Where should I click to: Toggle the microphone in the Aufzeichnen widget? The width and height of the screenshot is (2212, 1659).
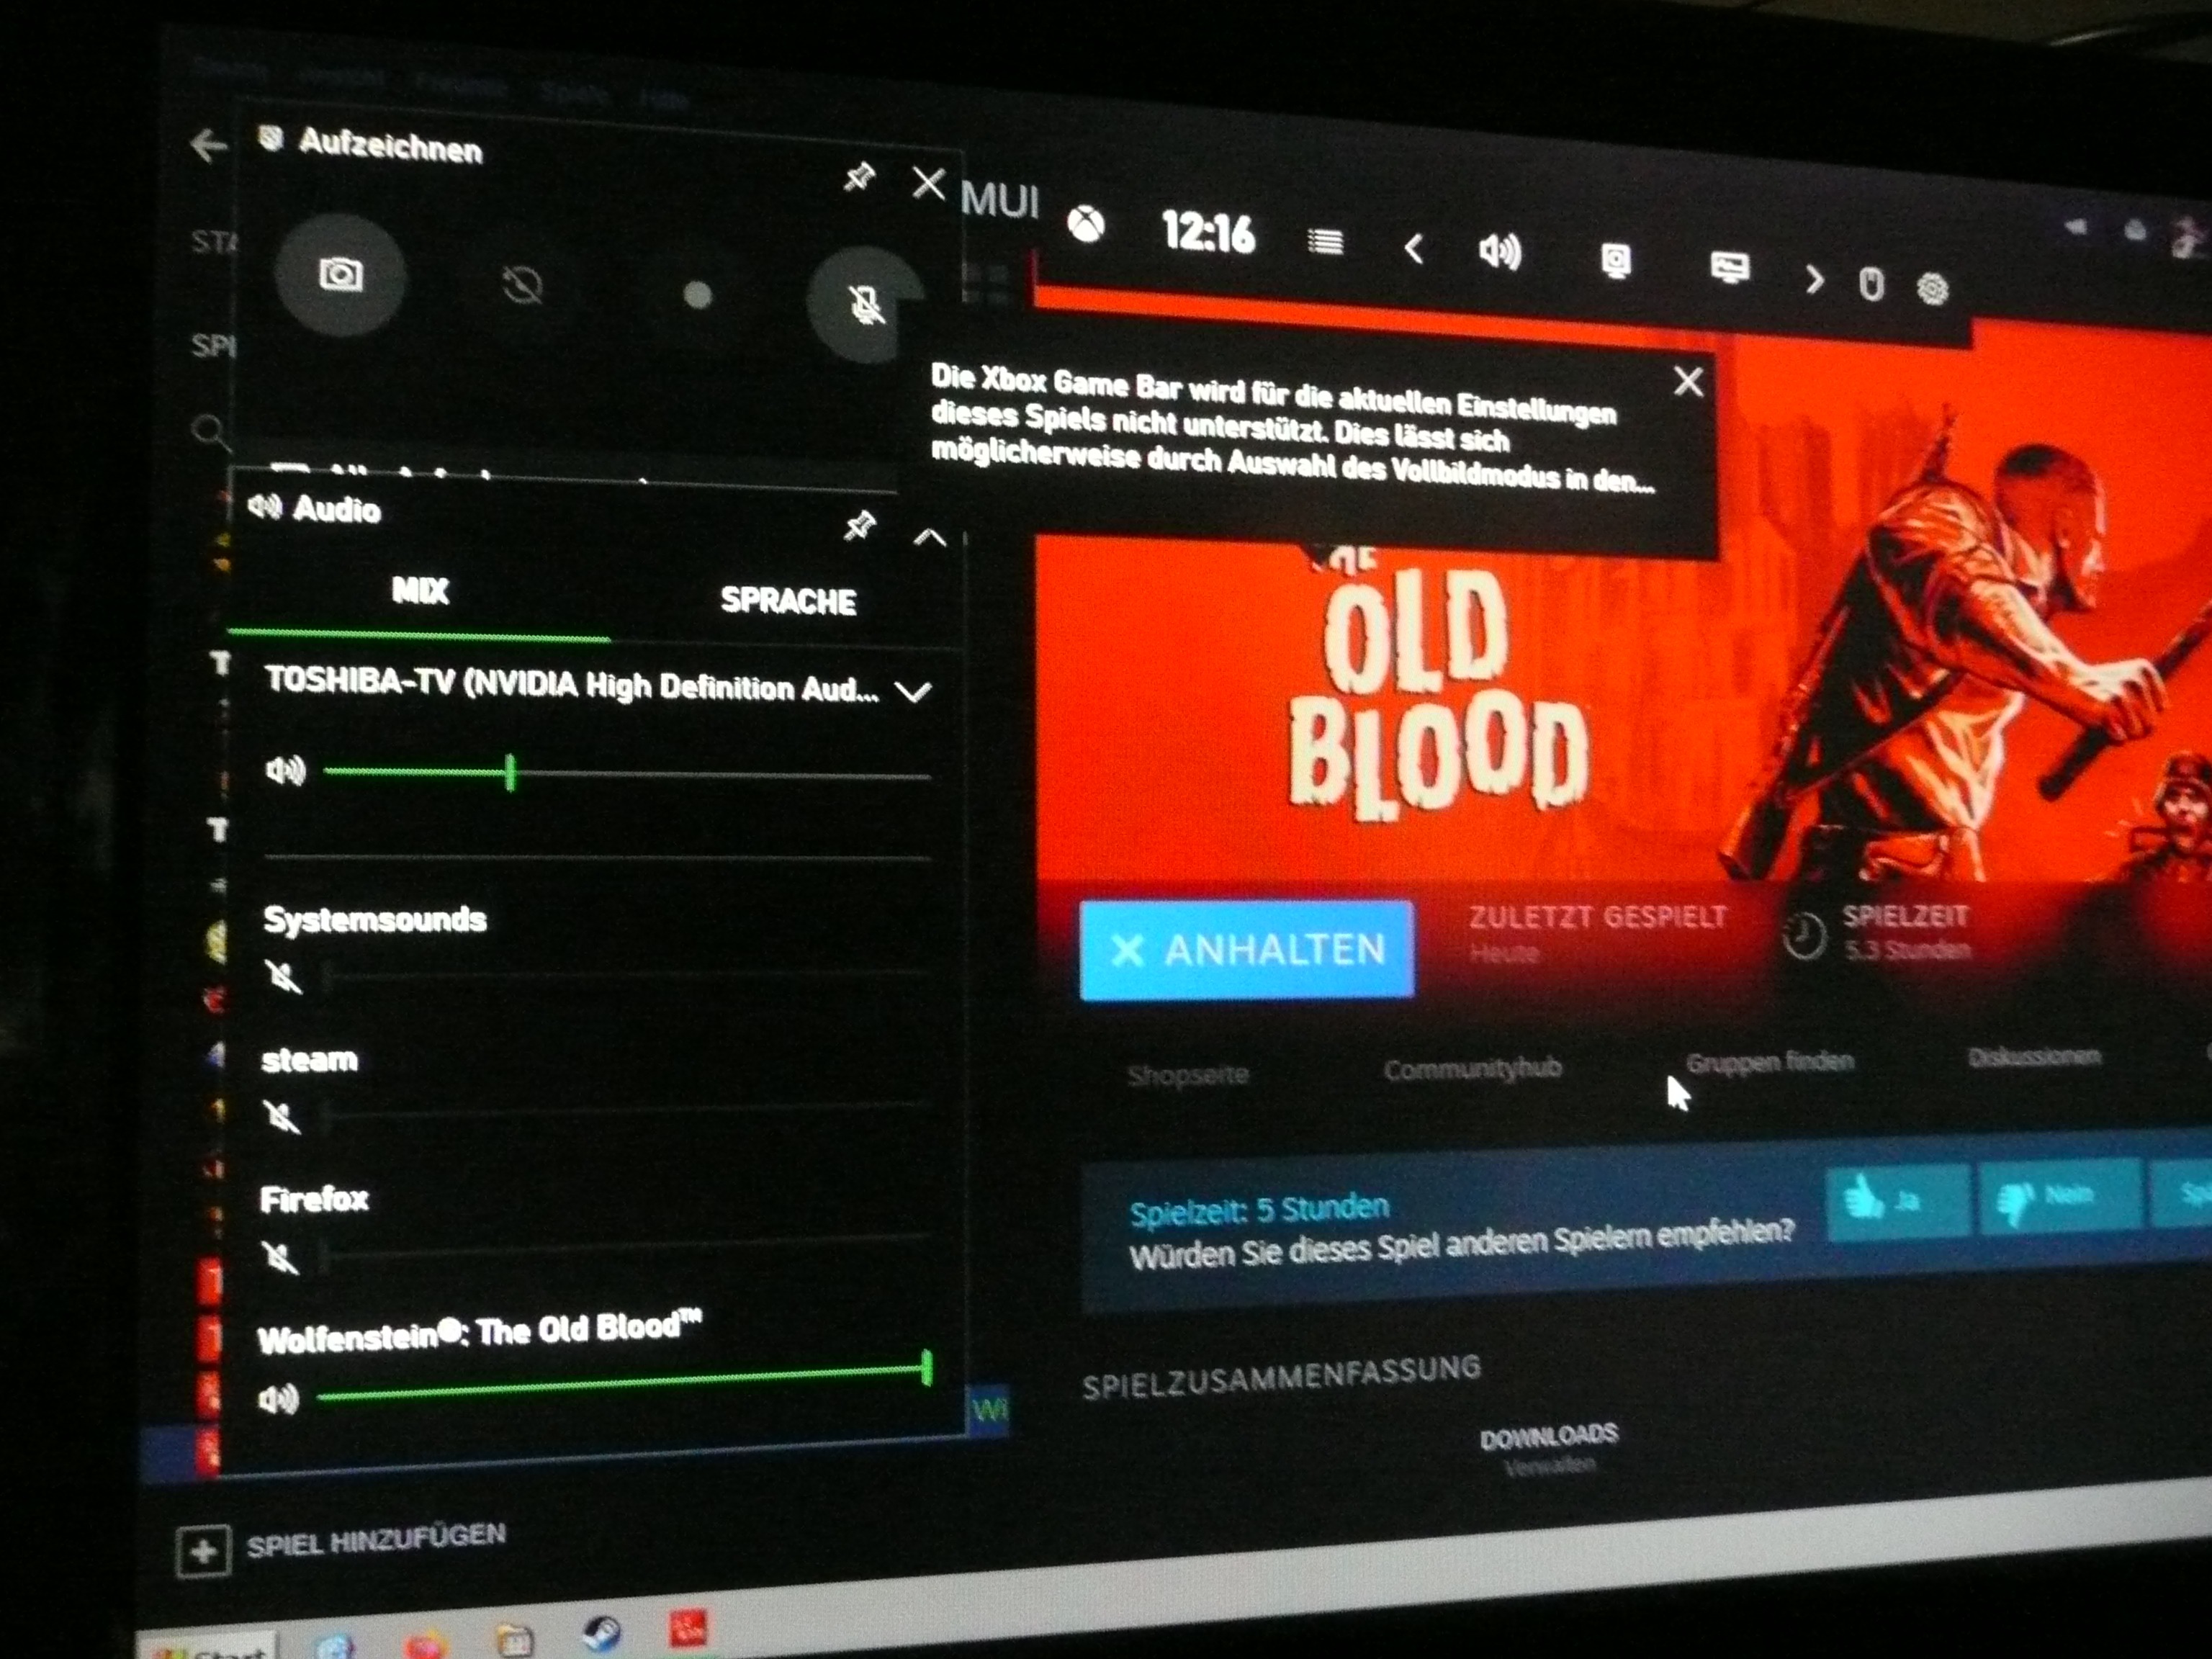pos(866,305)
